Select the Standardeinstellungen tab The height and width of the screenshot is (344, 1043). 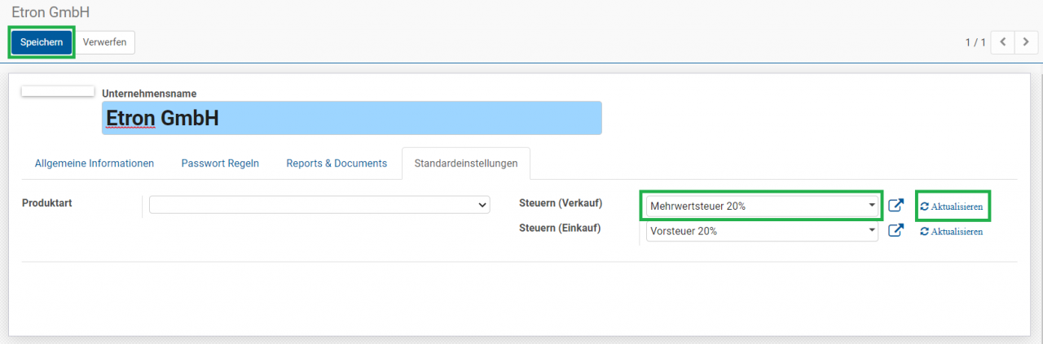466,163
